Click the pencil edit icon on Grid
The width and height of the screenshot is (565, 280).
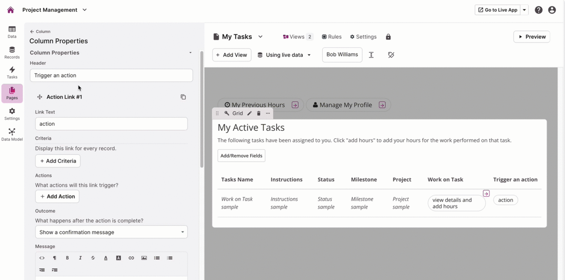(249, 113)
